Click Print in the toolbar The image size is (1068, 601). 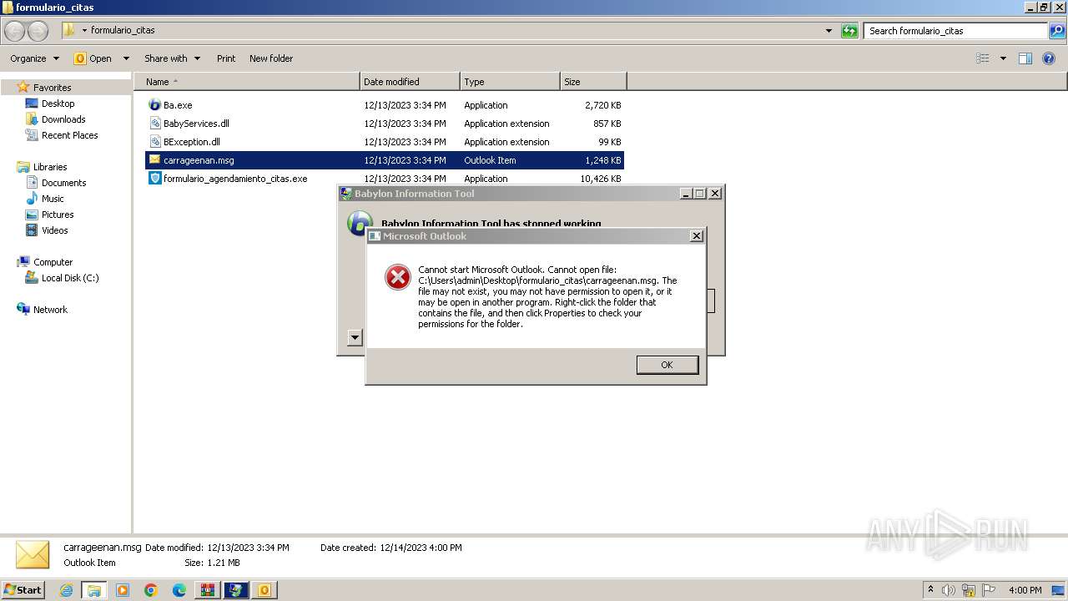[x=225, y=58]
